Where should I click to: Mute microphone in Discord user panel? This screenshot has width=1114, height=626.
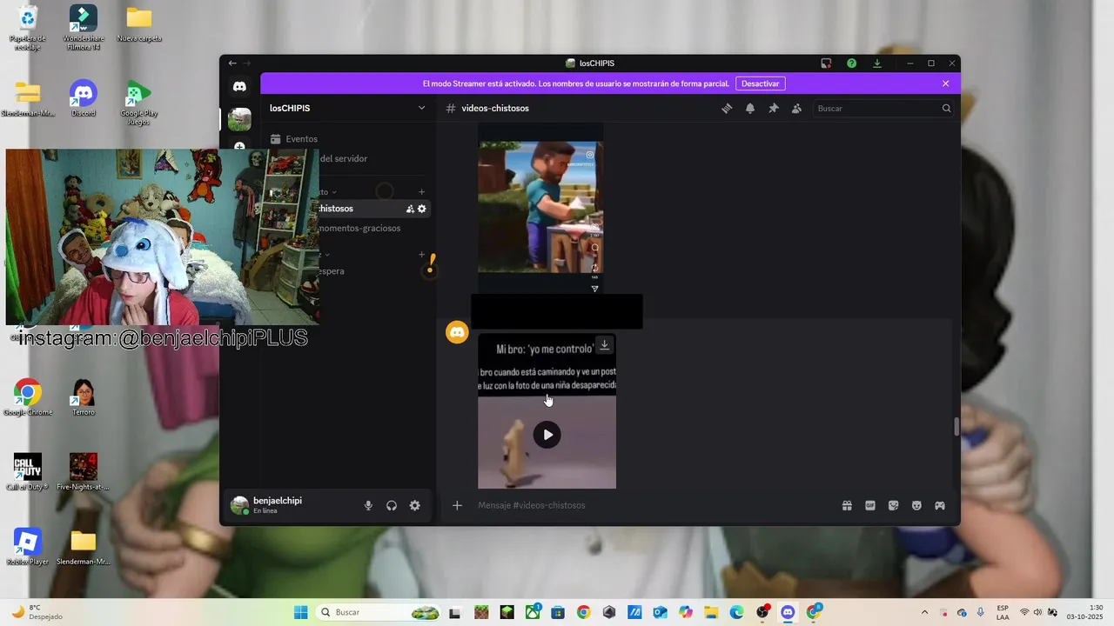click(x=368, y=505)
